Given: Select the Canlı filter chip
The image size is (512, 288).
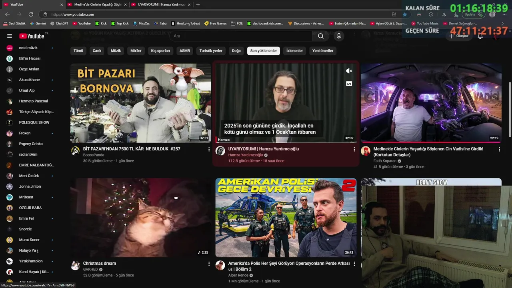Looking at the screenshot, I should point(97,51).
